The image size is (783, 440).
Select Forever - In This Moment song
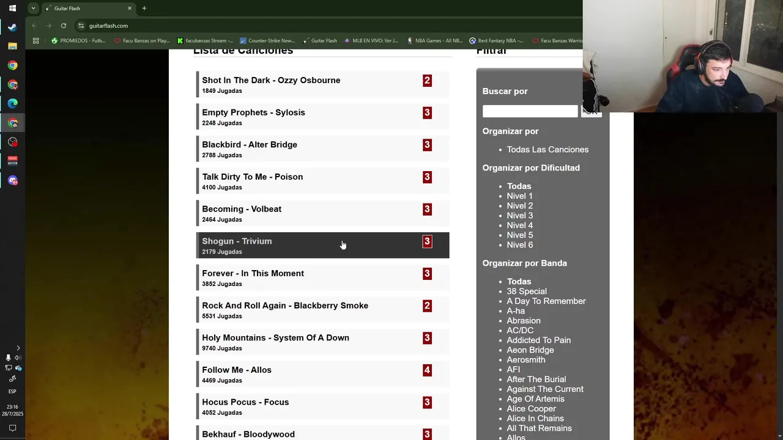[x=322, y=277]
